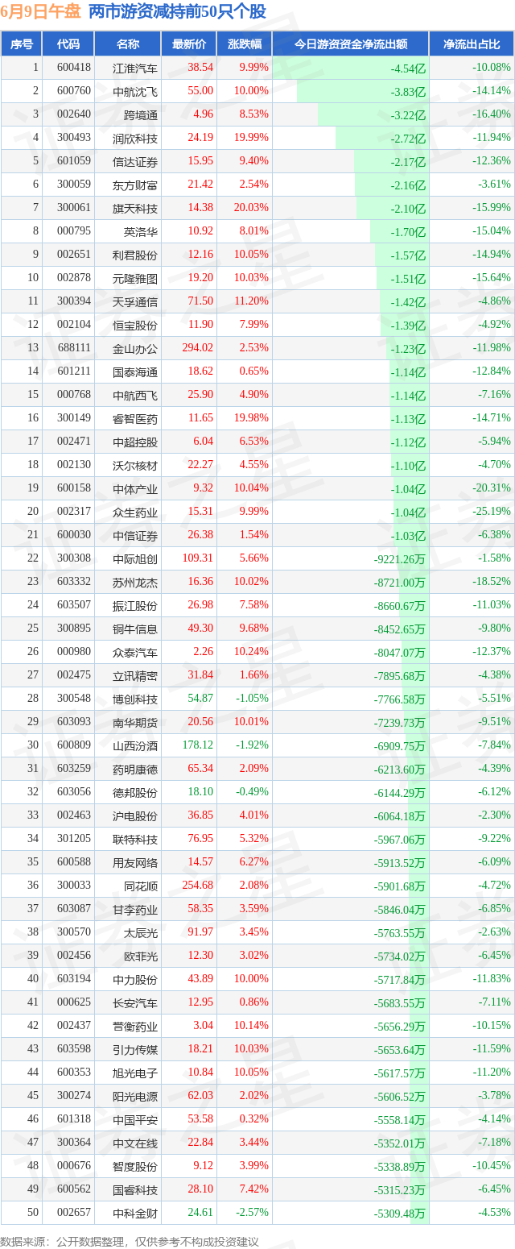This screenshot has height=1249, width=515.
Task: Select stock code 600353
Action: pos(74,1073)
